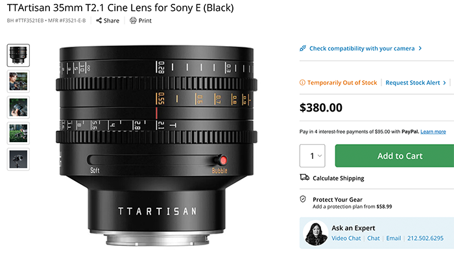
Task: Click the Share icon
Action: click(x=99, y=20)
